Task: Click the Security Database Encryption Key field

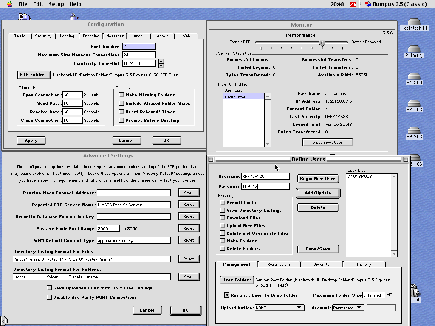Action: point(134,216)
